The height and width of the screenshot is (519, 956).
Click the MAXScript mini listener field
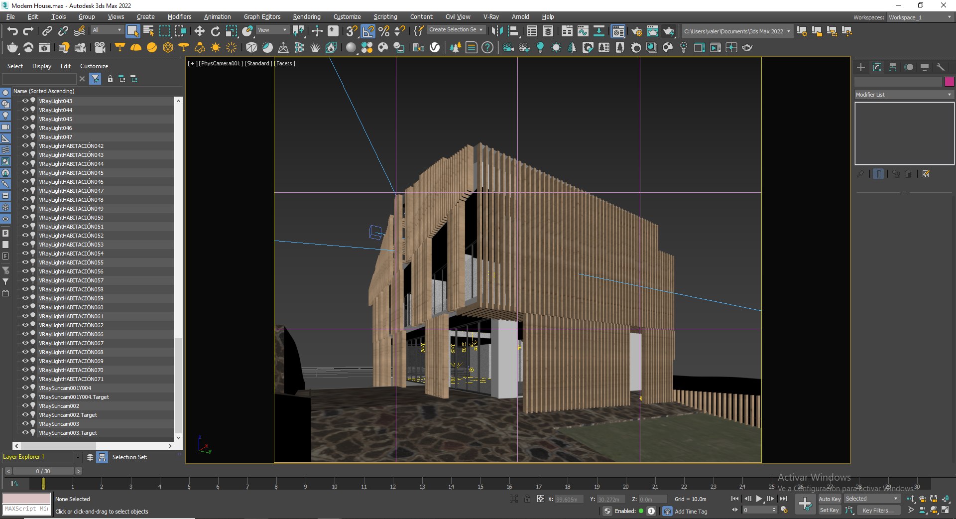(27, 509)
